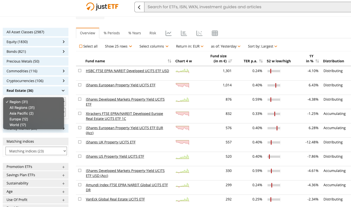Open the Select columns dropdown
Image resolution: width=351 pixels, height=207 pixels.
pyautogui.click(x=154, y=46)
